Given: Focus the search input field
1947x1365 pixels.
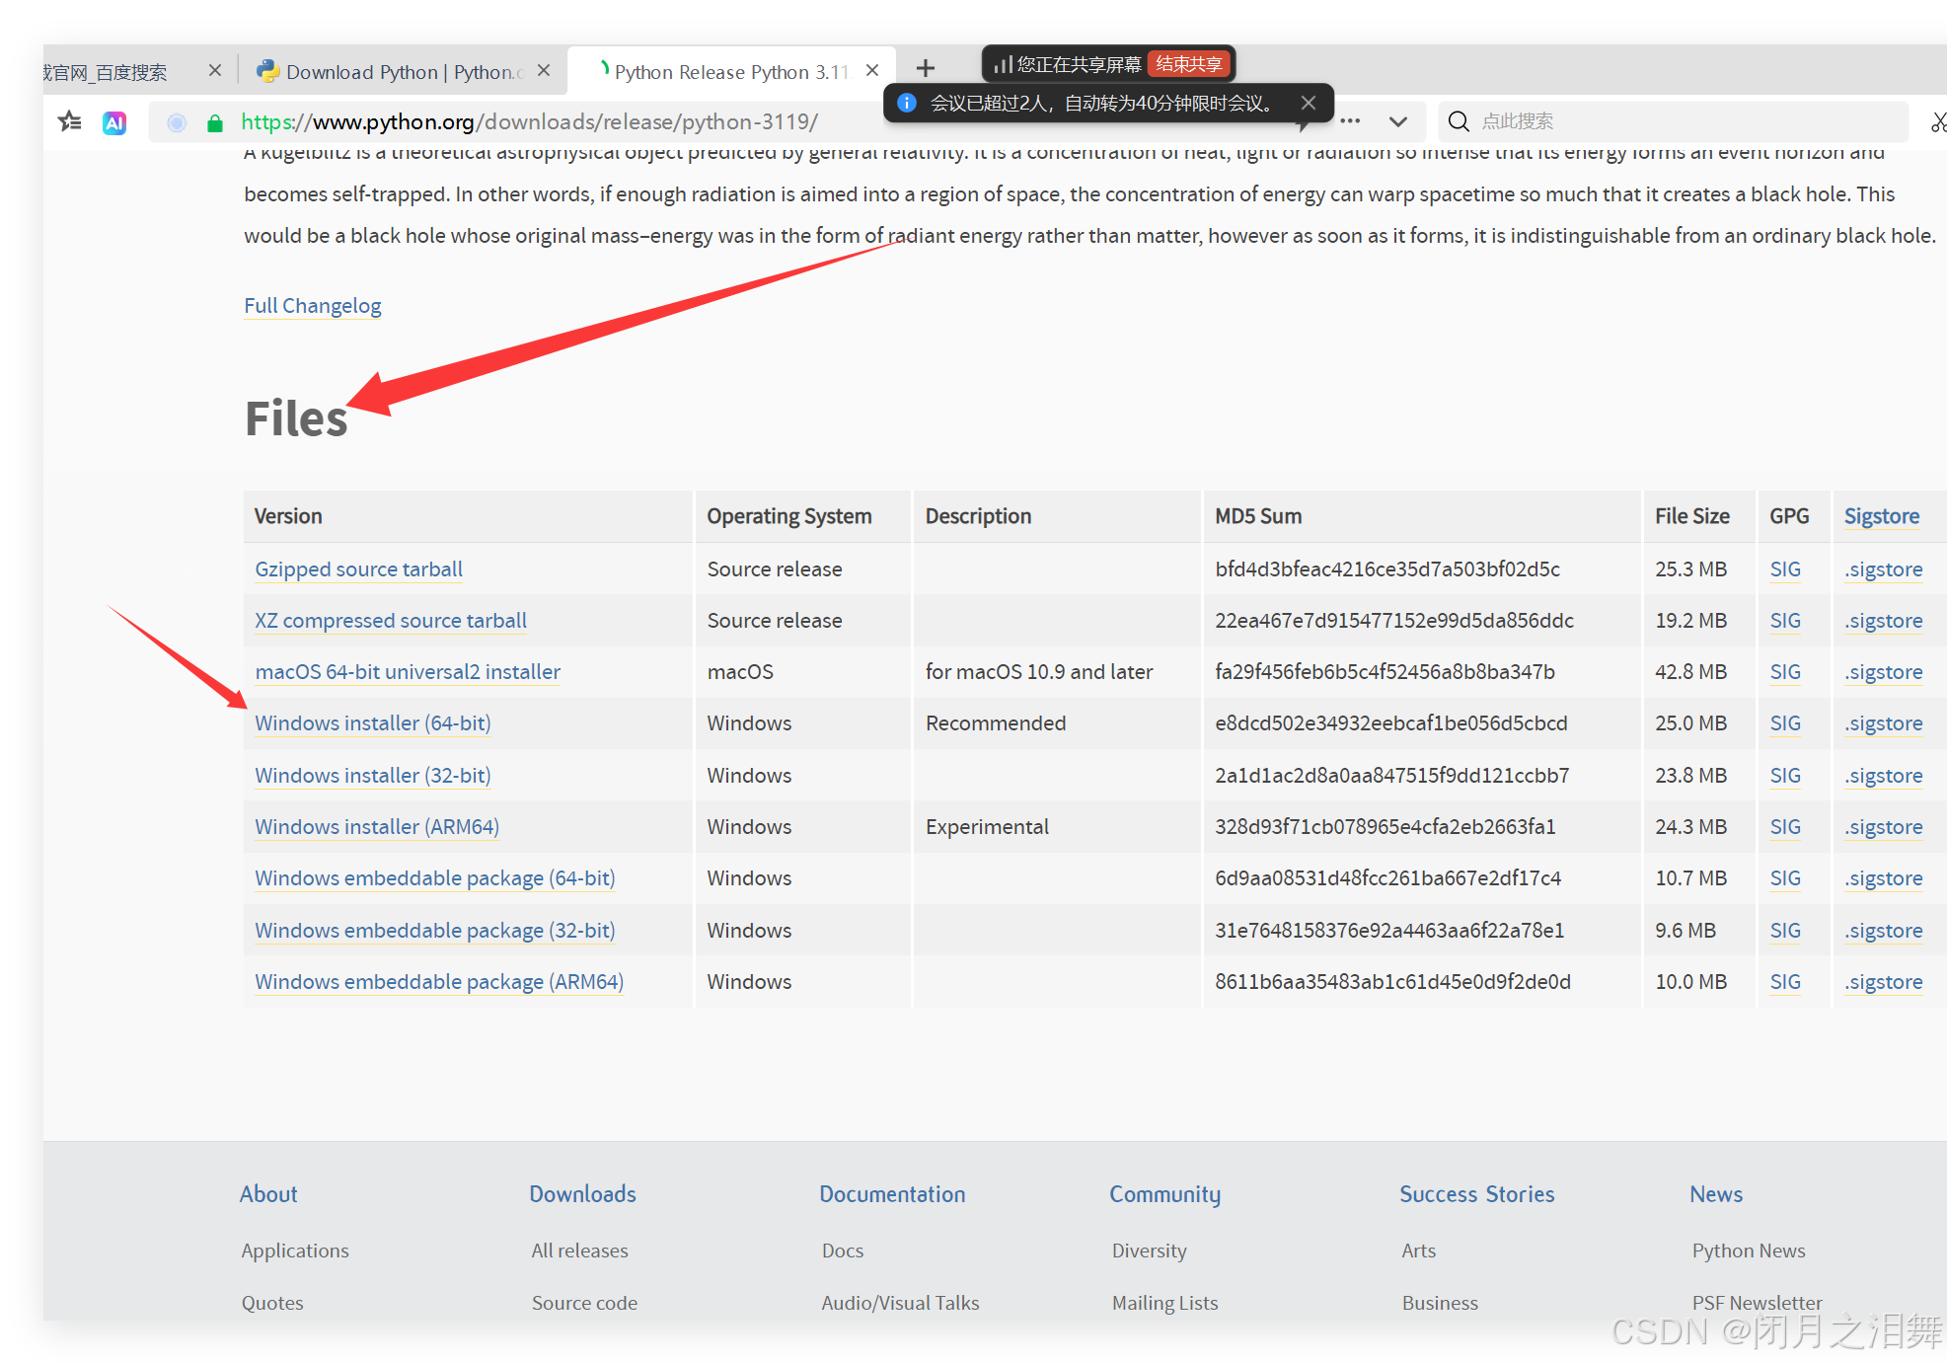Looking at the screenshot, I should pyautogui.click(x=1678, y=121).
